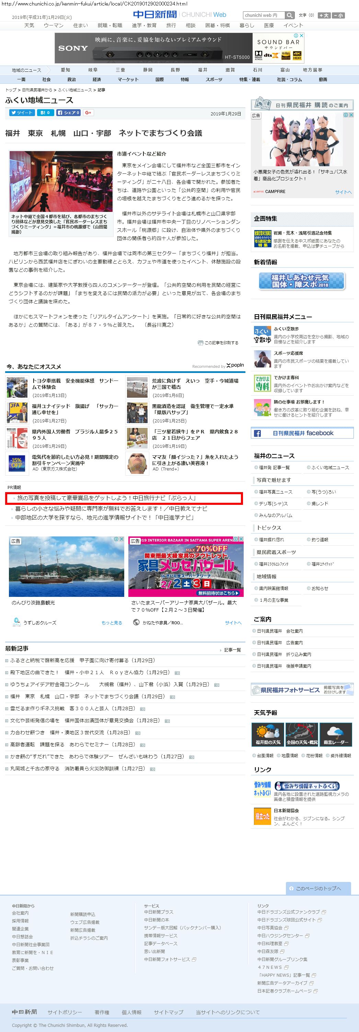Open 雨雲レーダー rain radar icon
359x1032 pixels.
tap(335, 734)
